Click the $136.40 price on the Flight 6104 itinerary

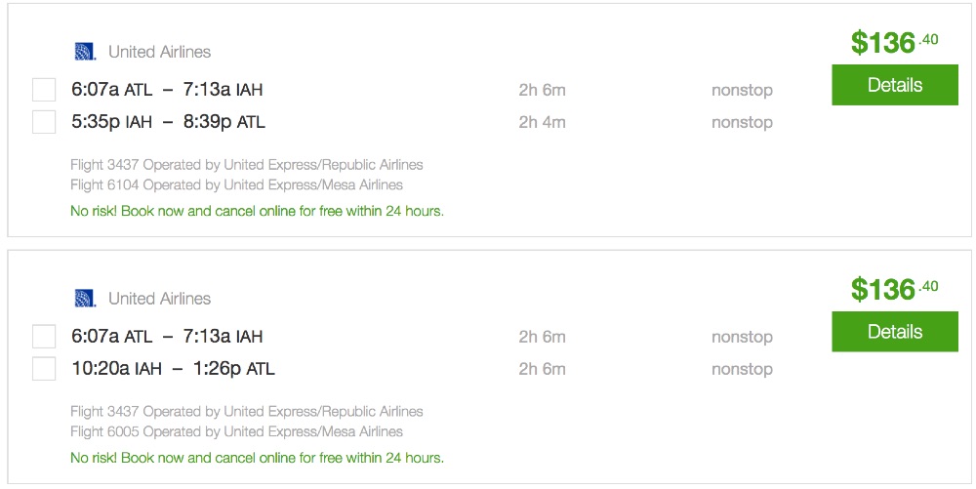893,42
